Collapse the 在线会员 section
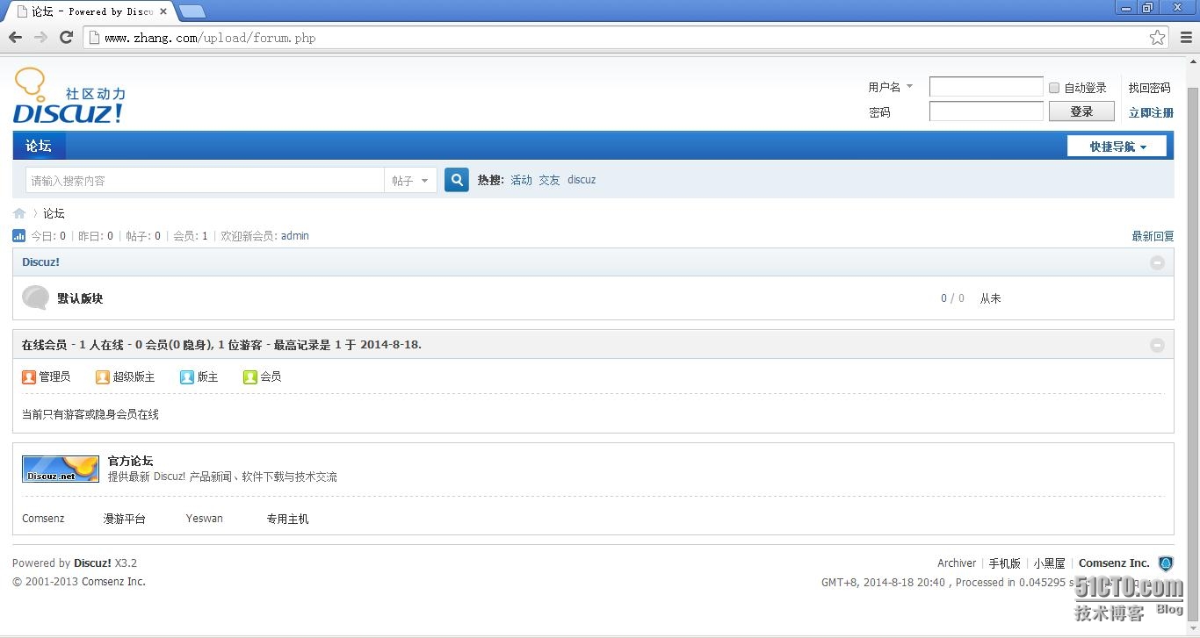Viewport: 1200px width, 638px height. (1158, 345)
